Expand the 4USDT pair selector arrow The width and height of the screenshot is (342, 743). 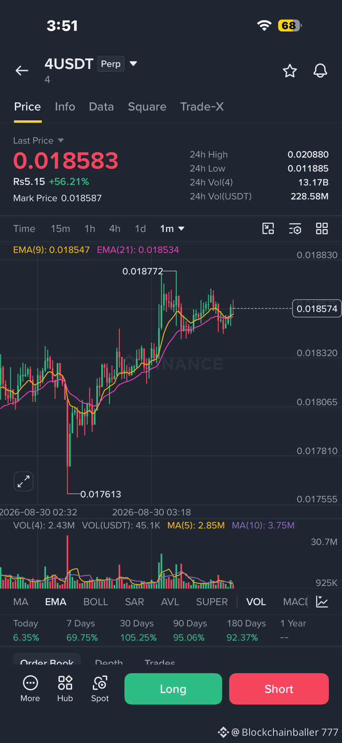pos(133,64)
